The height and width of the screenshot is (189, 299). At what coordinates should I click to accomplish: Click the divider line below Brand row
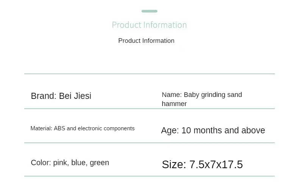click(x=149, y=109)
